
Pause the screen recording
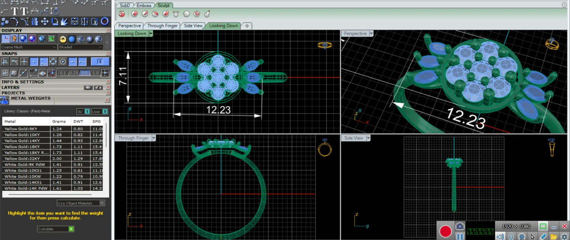click(460, 236)
